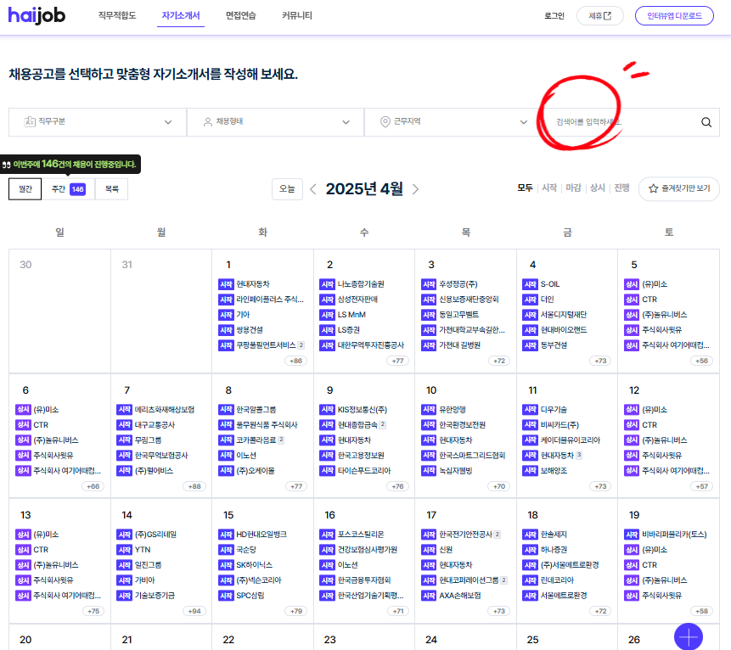Select the 동부건설 posting
This screenshot has width=731, height=650.
(554, 345)
